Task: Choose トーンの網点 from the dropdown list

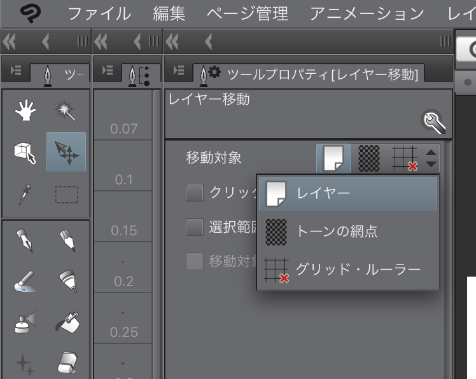Action: pos(348,231)
